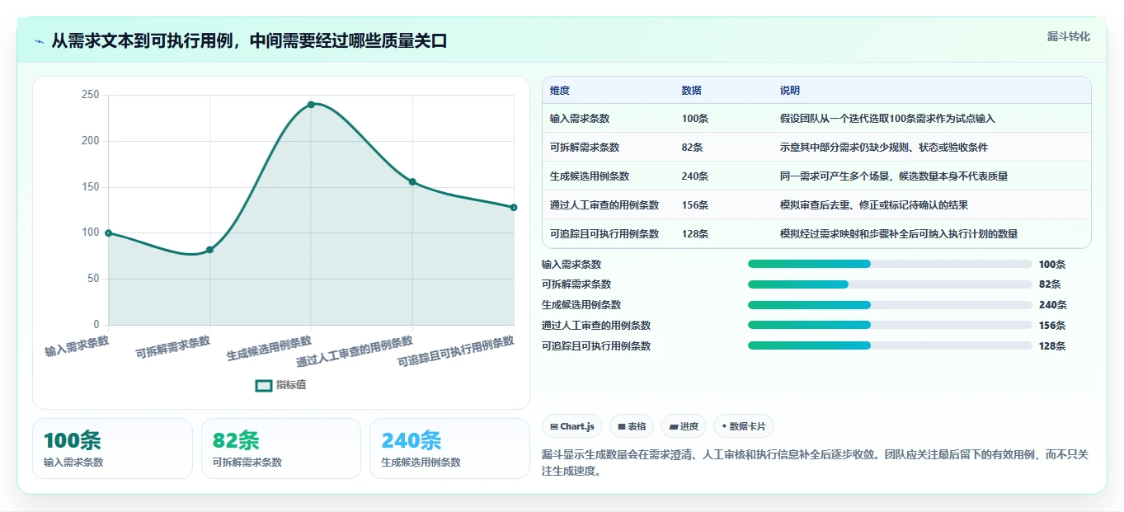This screenshot has height=512, width=1124.
Task: Click the 100条 value right of progress bars
Action: coord(1052,265)
